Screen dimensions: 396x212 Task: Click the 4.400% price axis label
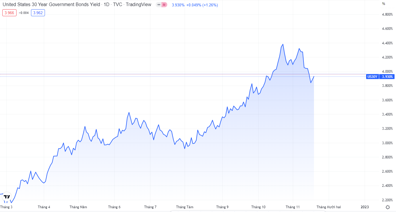(x=387, y=43)
